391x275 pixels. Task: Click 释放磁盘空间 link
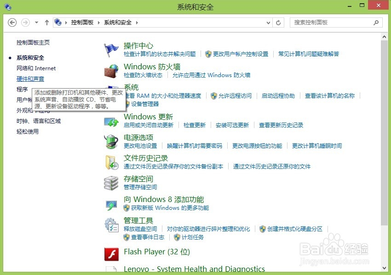[x=140, y=229]
